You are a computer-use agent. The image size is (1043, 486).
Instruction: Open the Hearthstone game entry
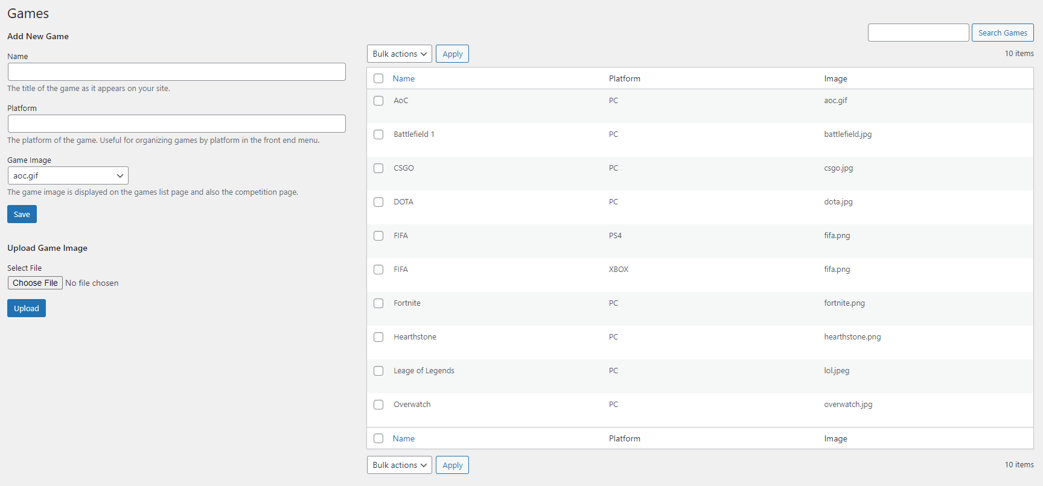click(x=415, y=337)
